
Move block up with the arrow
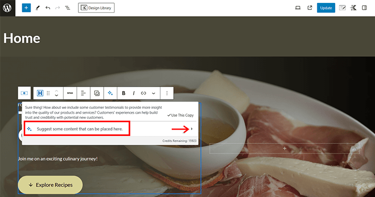point(56,91)
